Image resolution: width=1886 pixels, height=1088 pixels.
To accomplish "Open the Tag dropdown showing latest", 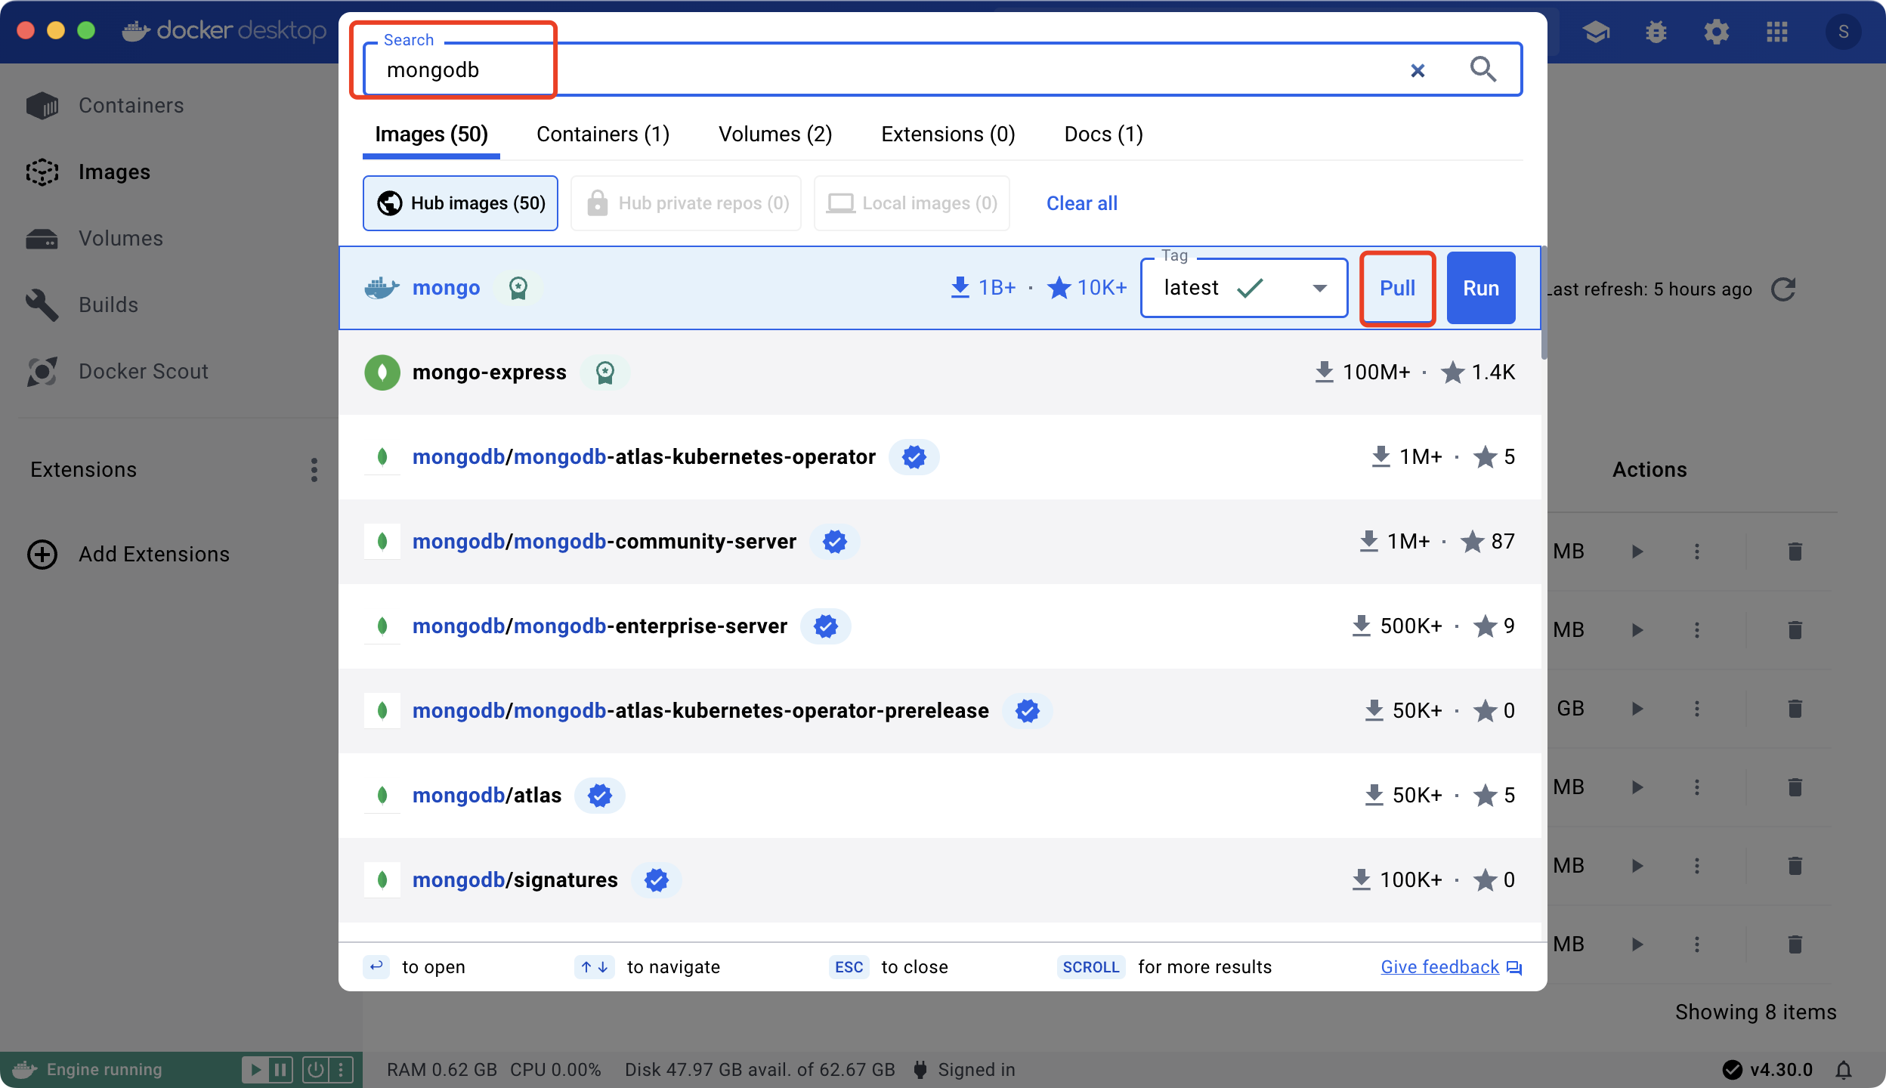I will [x=1244, y=288].
